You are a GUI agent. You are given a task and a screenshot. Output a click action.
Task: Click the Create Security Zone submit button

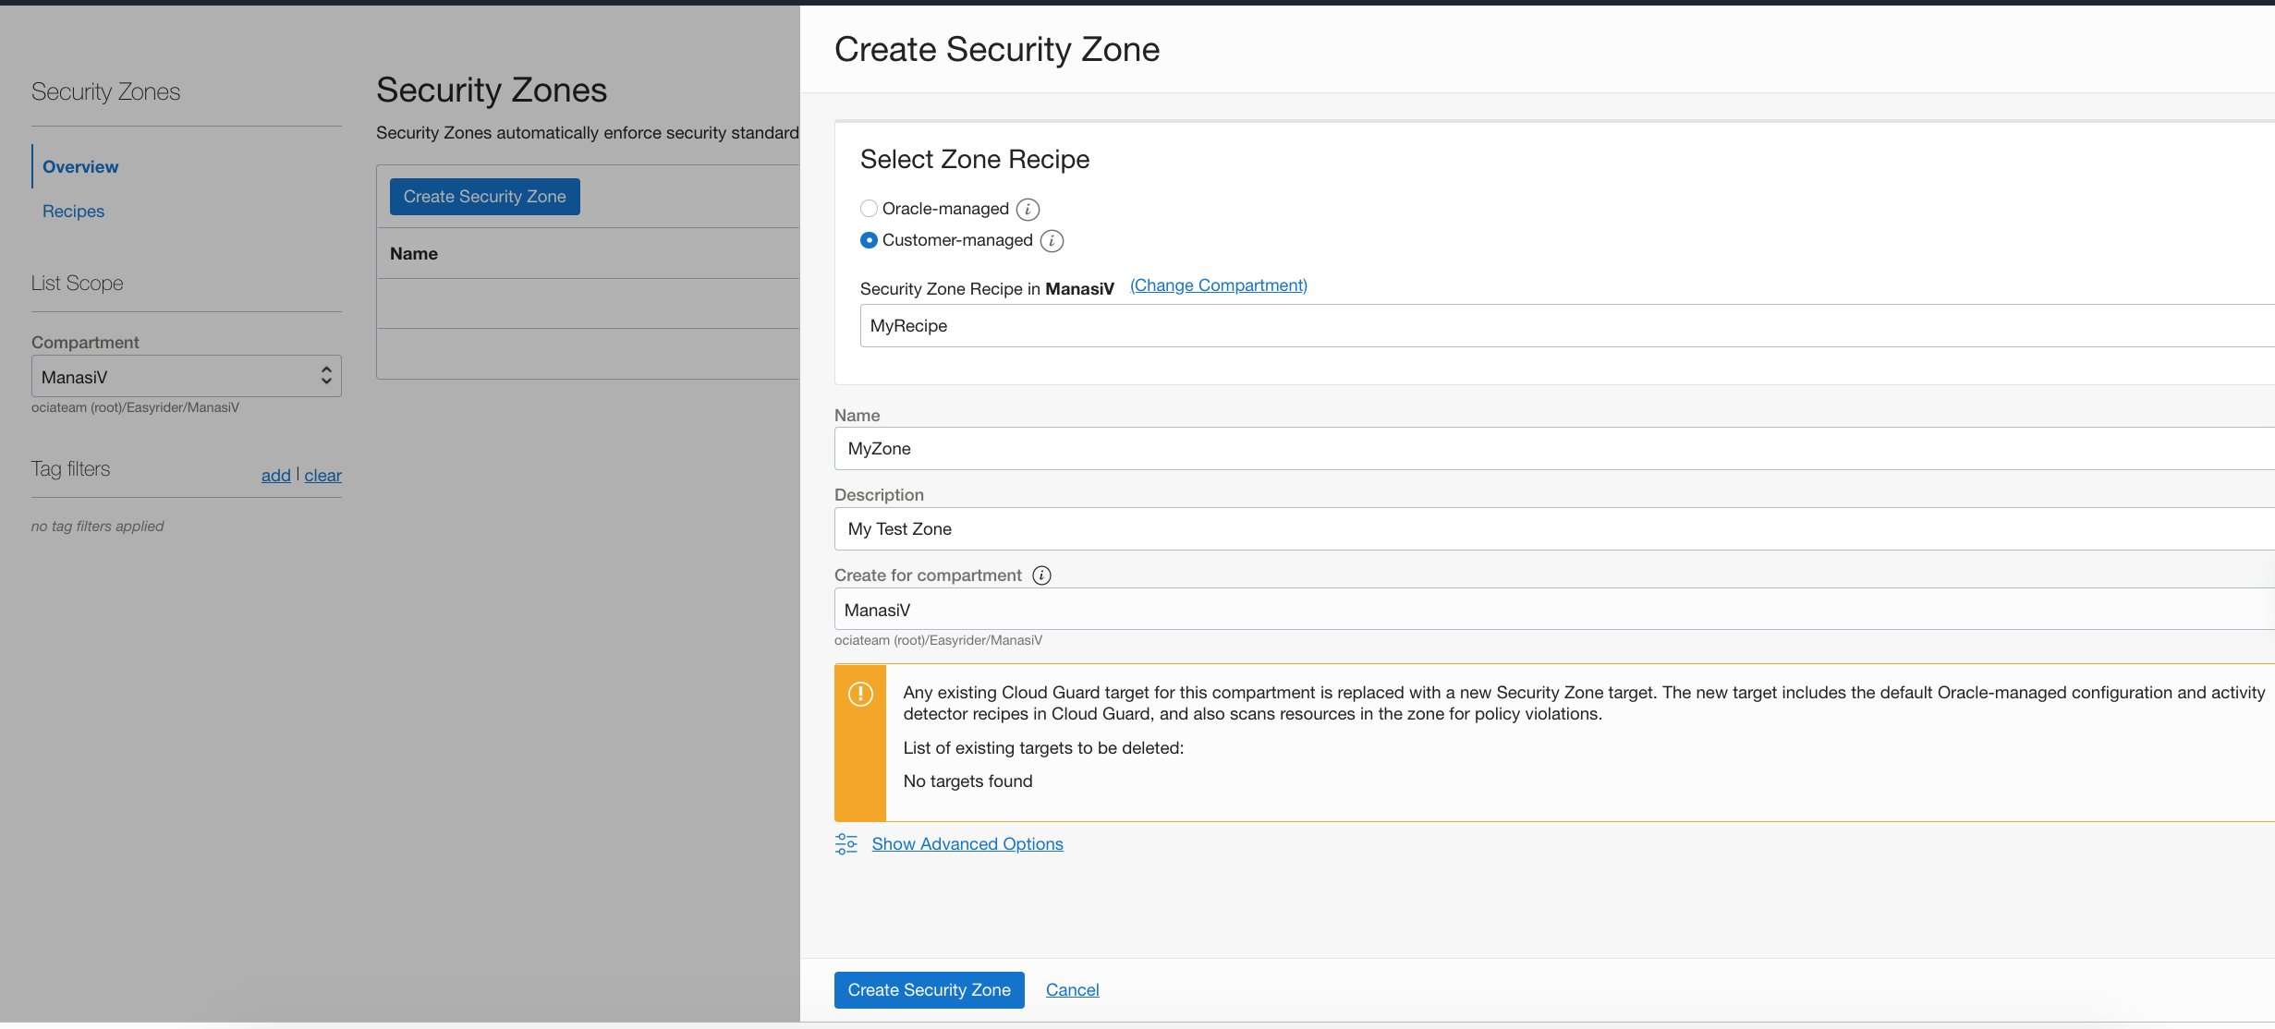point(929,989)
